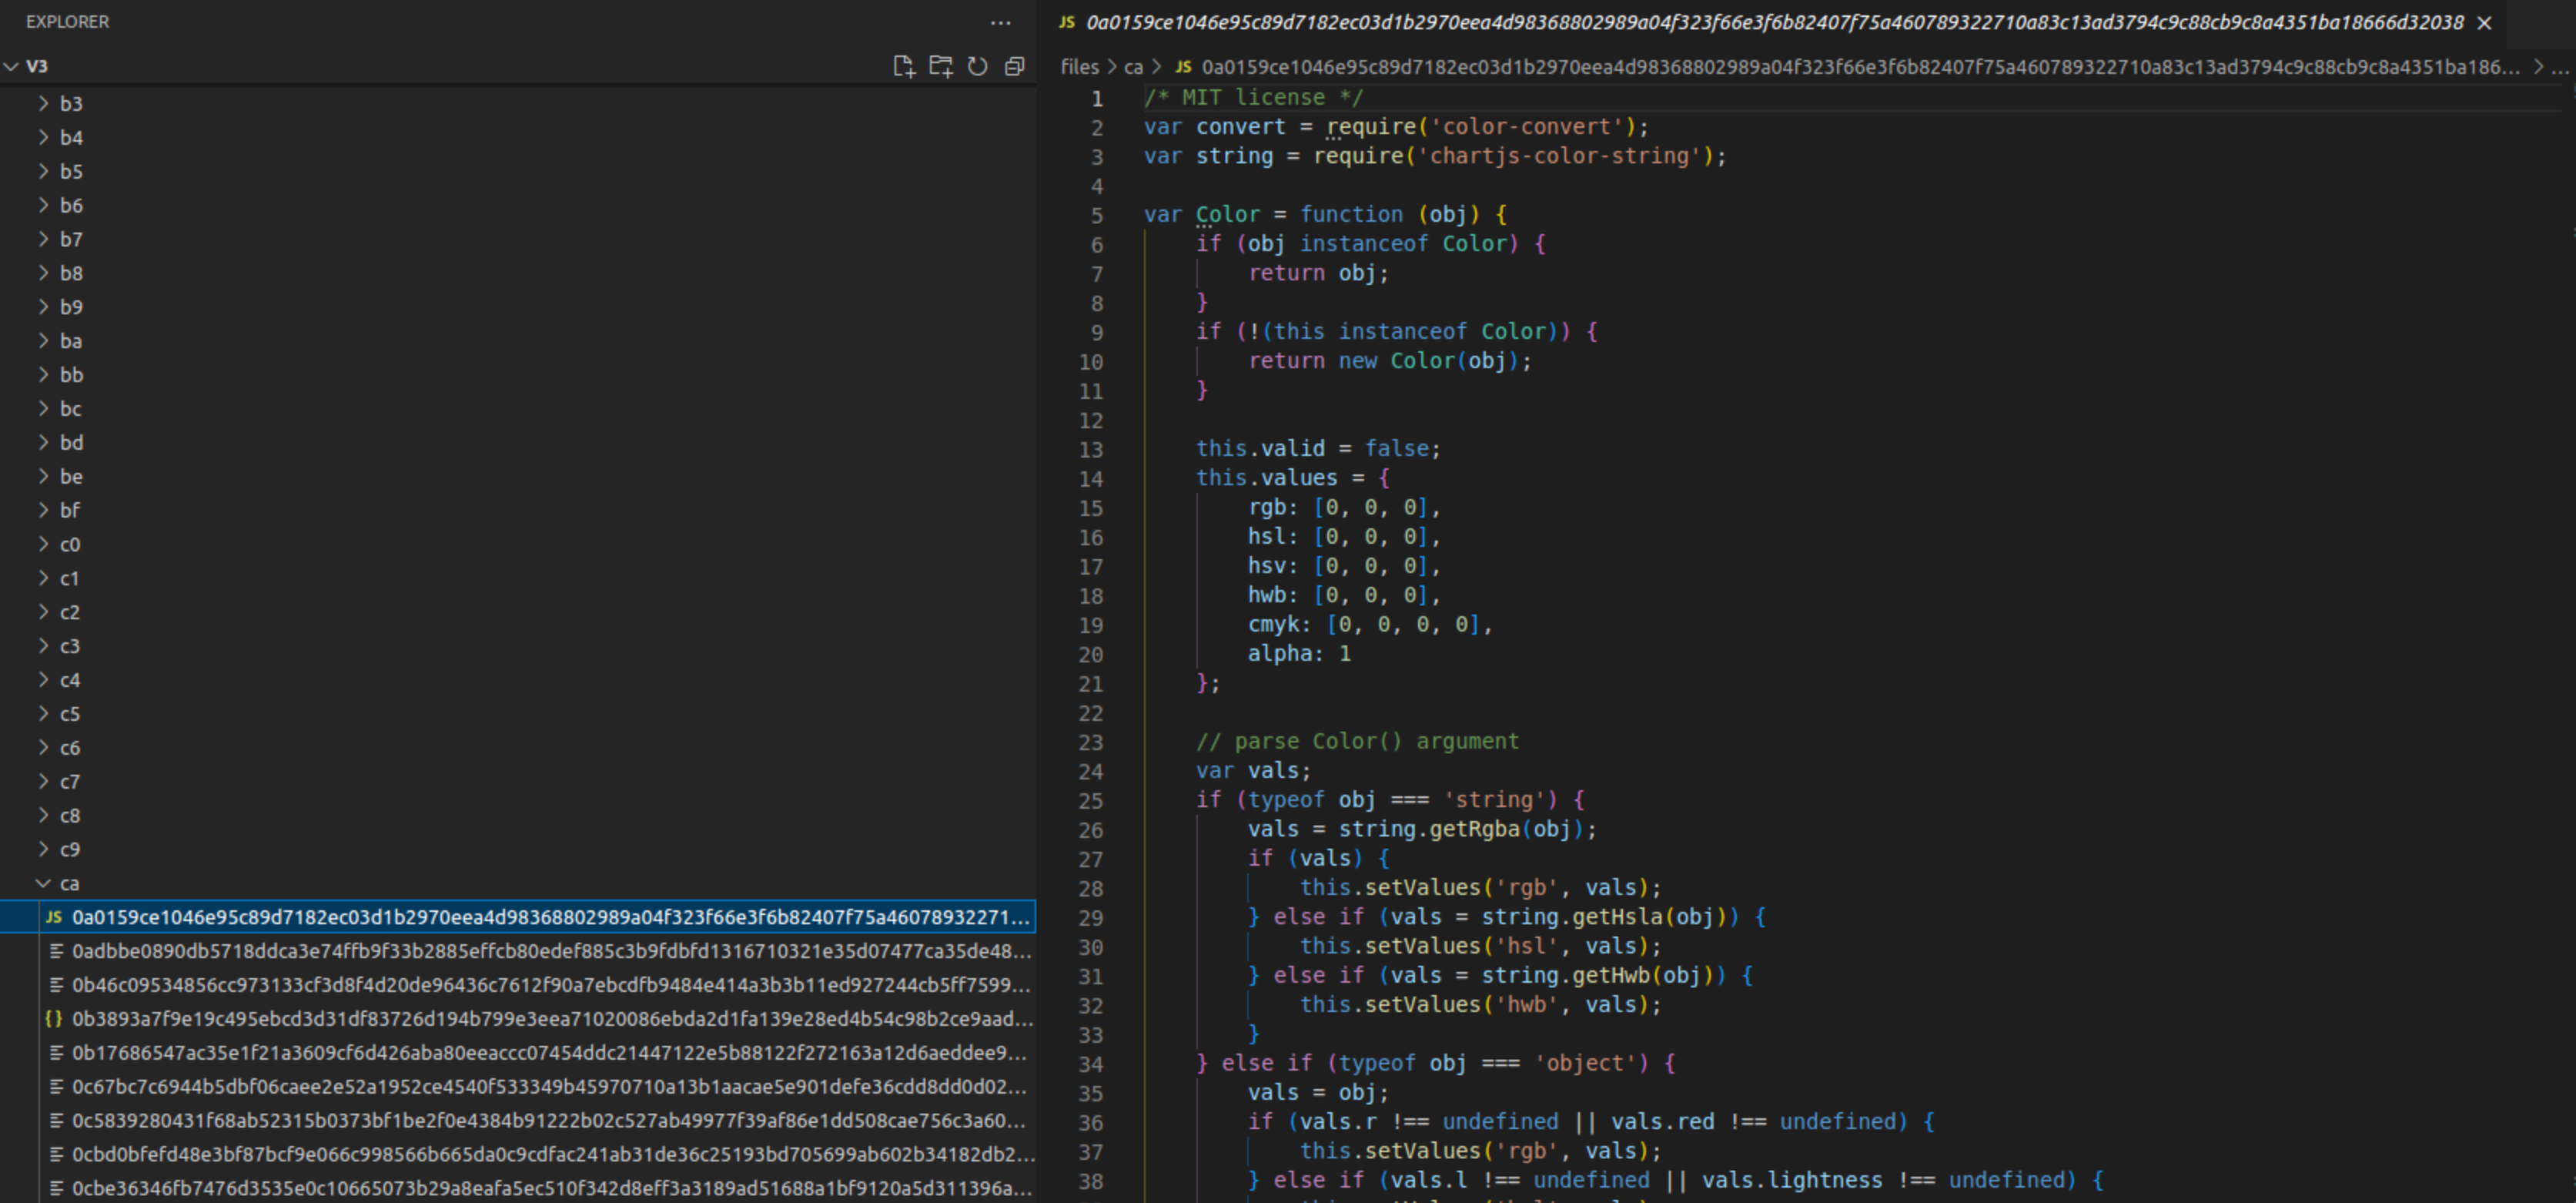Screen dimensions: 2576x1203
Task: Open the breadcrumb overflow ellipsis at far right
Action: (x=2560, y=67)
